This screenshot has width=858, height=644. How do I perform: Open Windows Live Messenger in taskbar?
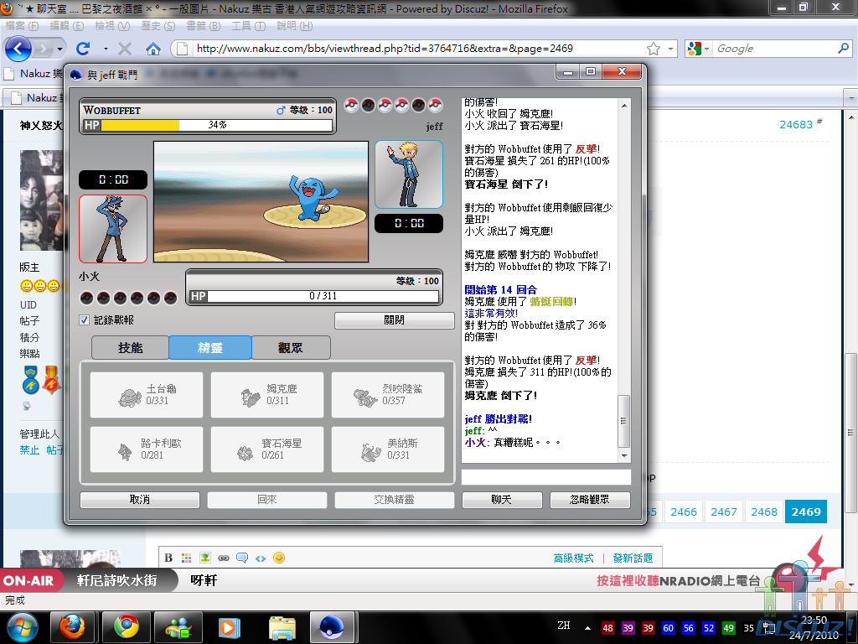178,627
